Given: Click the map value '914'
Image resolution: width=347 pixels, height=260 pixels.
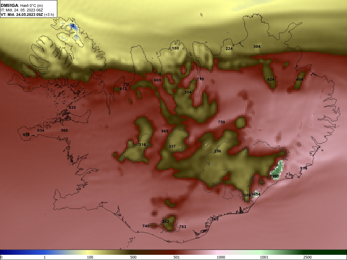Looking at the screenshot, I should tap(304, 168).
